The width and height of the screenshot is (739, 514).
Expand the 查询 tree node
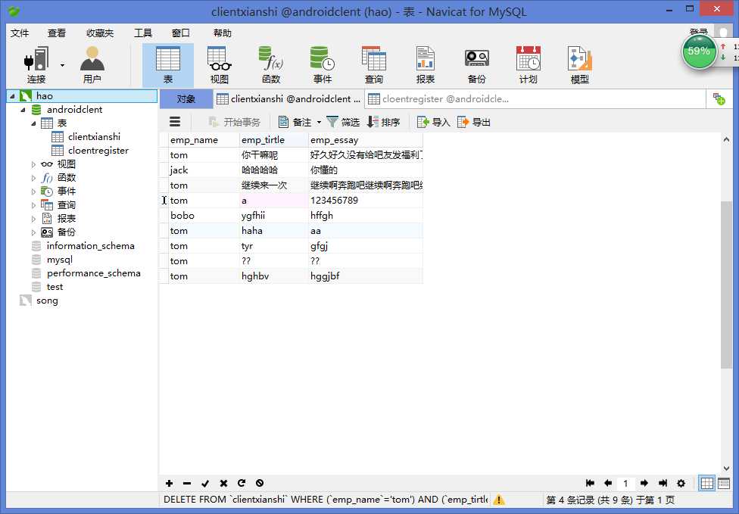(33, 205)
